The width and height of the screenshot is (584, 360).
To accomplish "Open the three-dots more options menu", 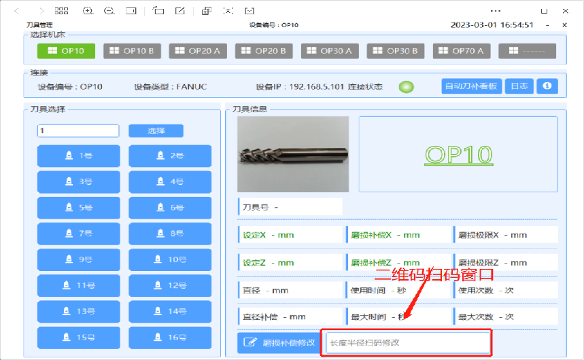I will 496,11.
